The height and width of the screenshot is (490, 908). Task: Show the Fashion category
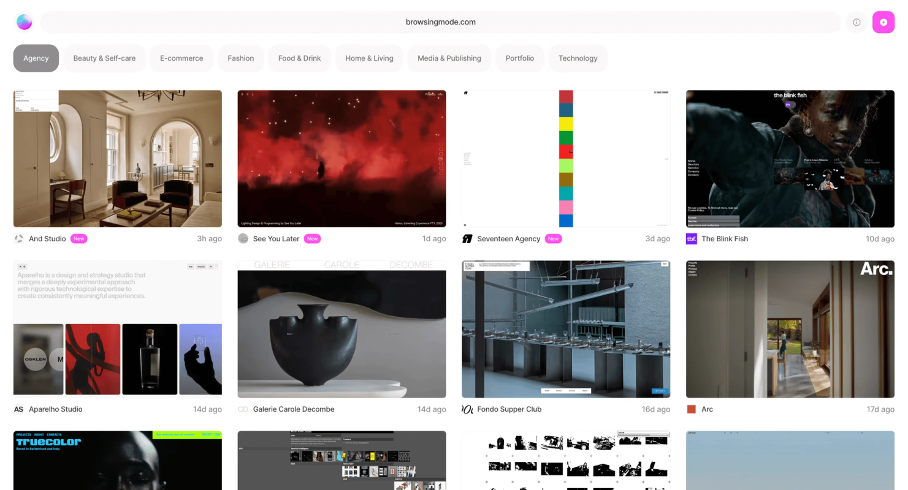point(241,58)
